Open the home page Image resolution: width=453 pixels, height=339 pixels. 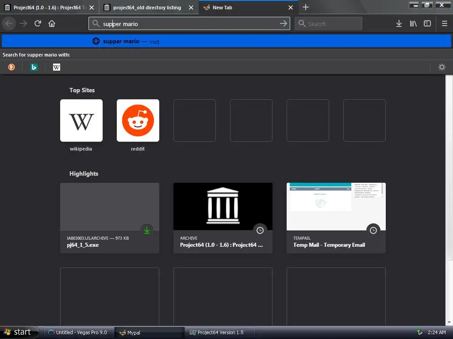52,24
